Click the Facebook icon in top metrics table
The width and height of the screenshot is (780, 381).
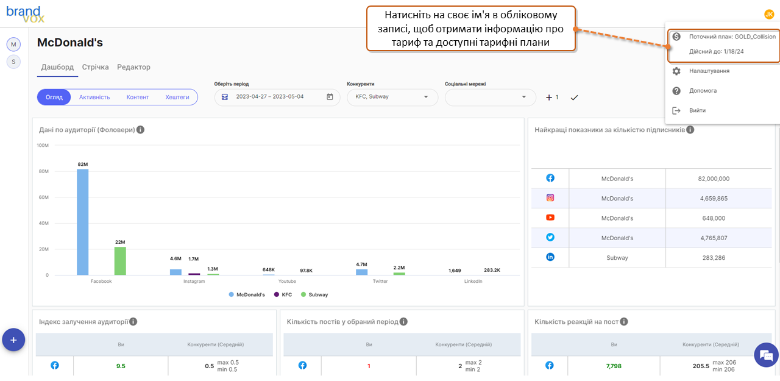550,179
